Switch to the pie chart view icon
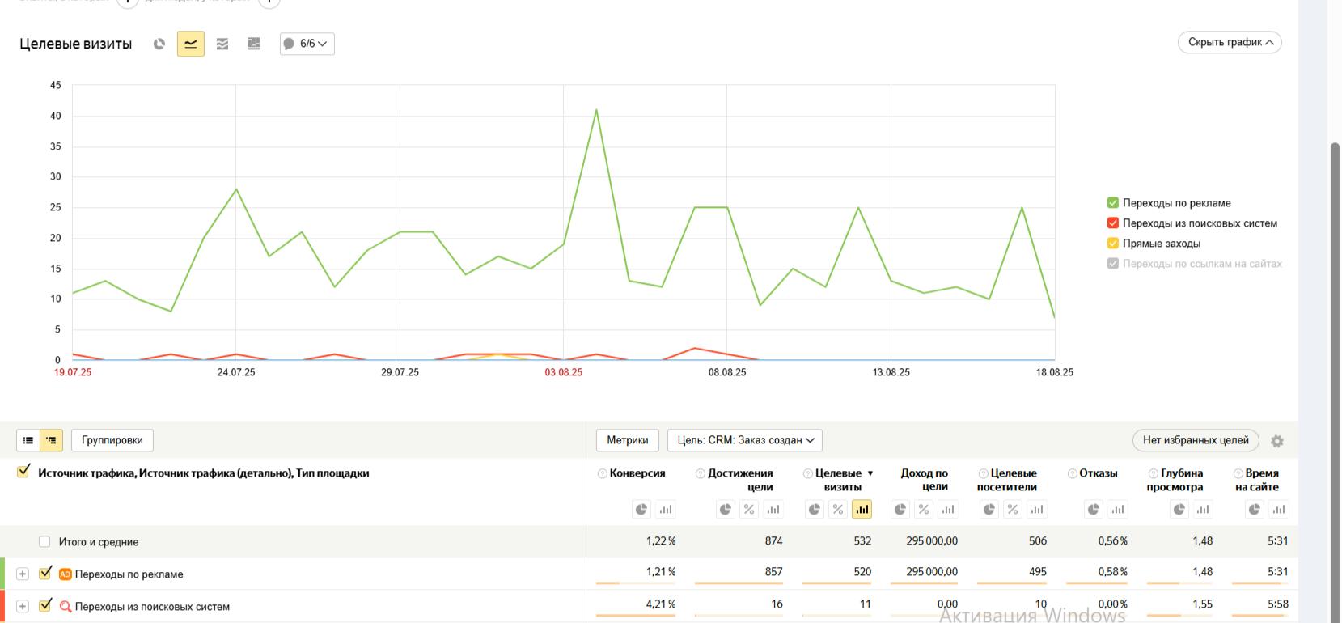This screenshot has height=623, width=1342. pyautogui.click(x=159, y=44)
